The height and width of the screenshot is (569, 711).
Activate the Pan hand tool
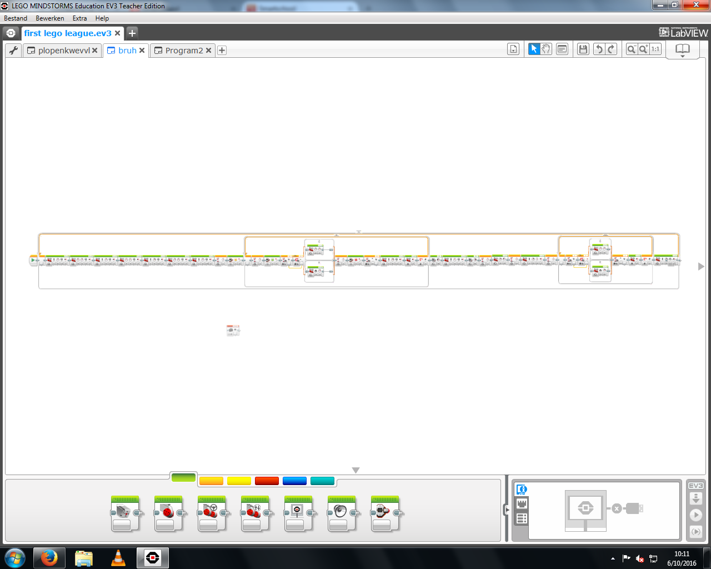click(x=546, y=49)
